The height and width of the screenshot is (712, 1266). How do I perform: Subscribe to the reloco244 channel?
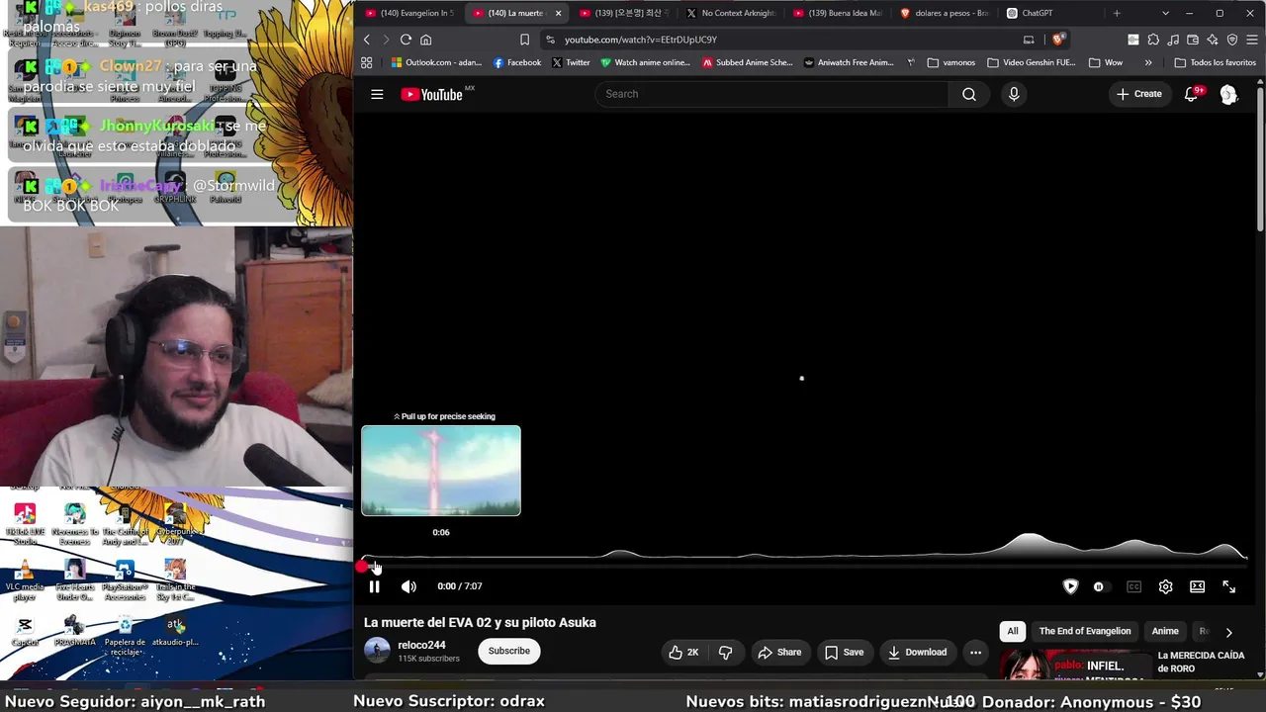point(509,651)
